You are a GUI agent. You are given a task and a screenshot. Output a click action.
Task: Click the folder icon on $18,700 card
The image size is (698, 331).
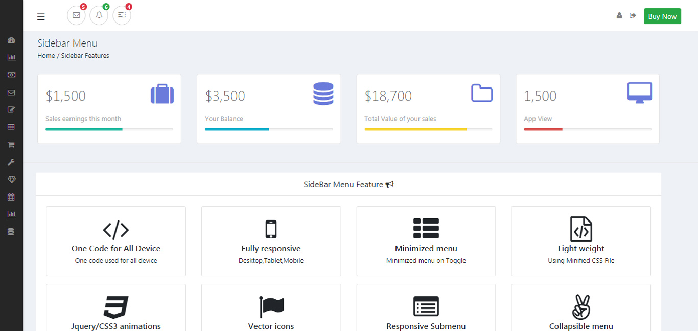[x=482, y=93]
